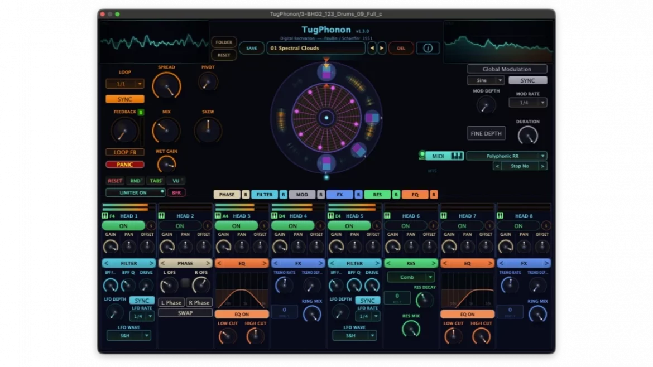Click left arrow on Head 1 FILTER selector
Screen dimensions: 653x367
point(106,263)
